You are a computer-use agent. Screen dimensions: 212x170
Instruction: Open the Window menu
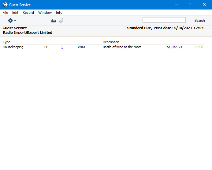[x=45, y=13]
